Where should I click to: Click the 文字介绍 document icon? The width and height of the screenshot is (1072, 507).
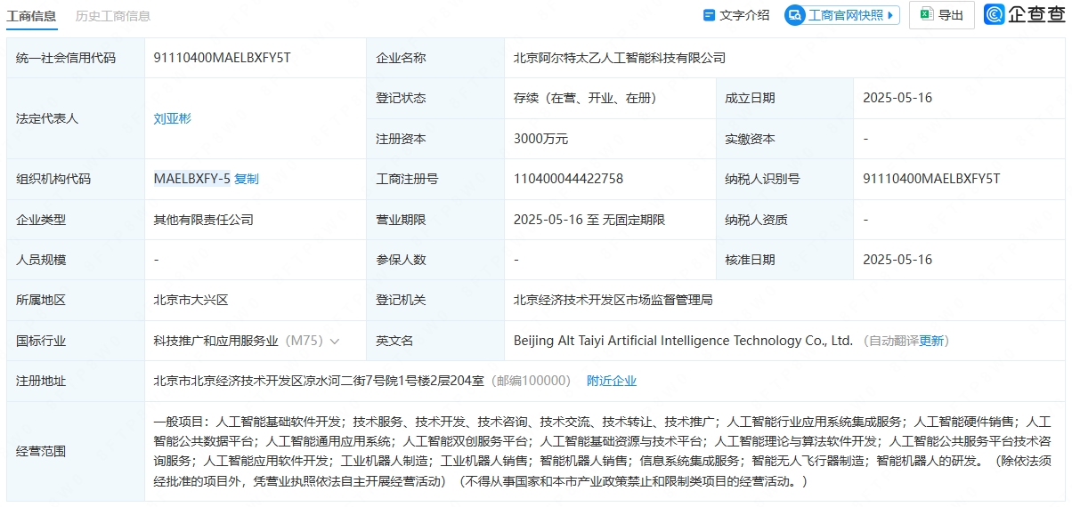(710, 15)
